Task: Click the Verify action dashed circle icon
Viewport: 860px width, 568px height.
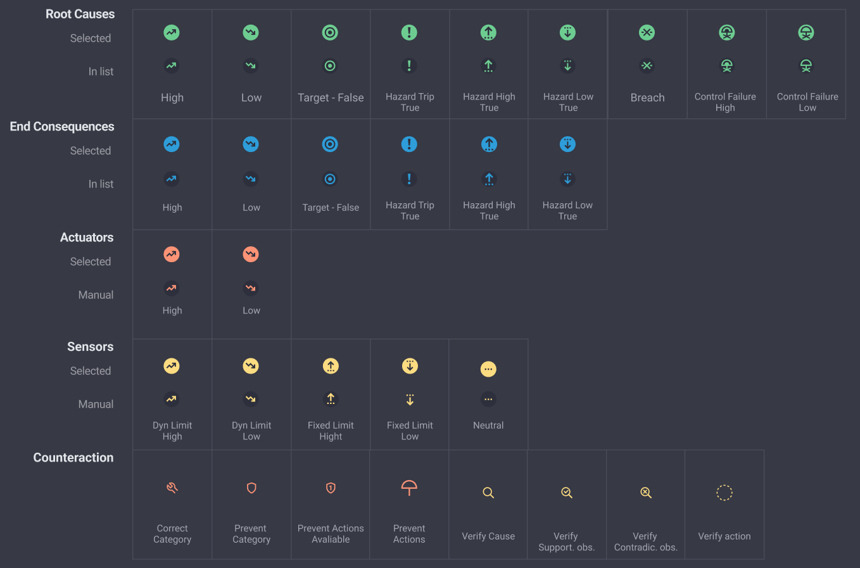Action: 724,493
